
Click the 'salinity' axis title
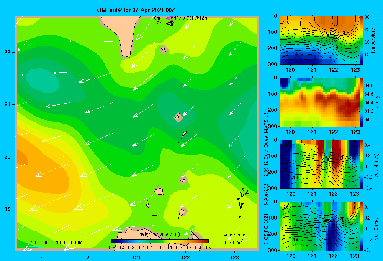(377, 103)
